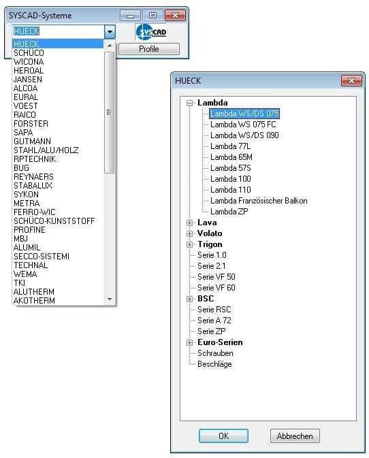Collapse the Lambda tree node
The width and height of the screenshot is (369, 458).
[190, 103]
